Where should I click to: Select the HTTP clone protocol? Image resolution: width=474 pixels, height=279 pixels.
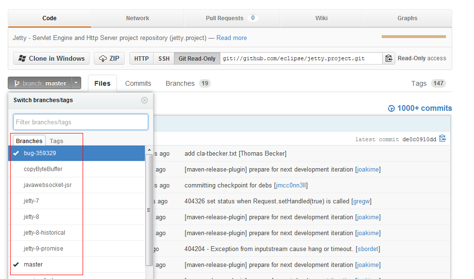point(142,58)
